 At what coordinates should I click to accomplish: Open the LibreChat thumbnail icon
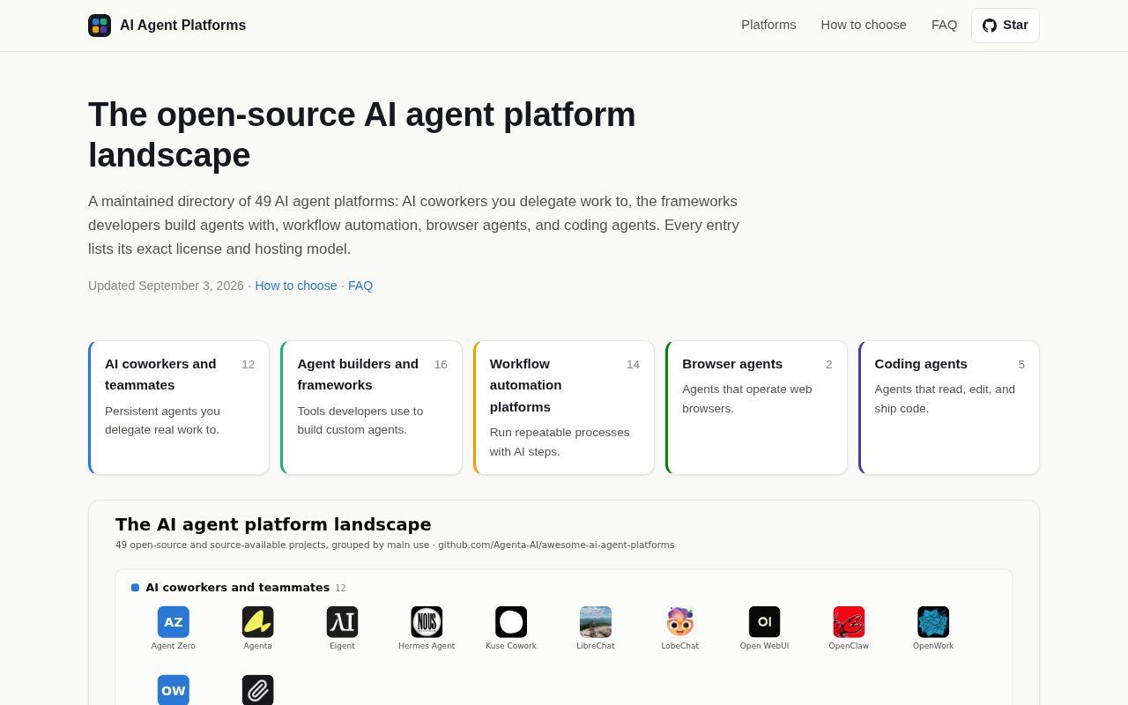tap(596, 622)
